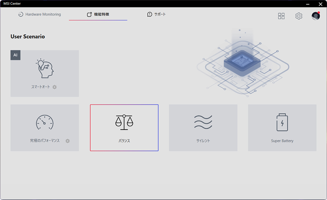Viewport: 327px width, 200px height.
Task: Open the サポート tab
Action: pos(156,14)
